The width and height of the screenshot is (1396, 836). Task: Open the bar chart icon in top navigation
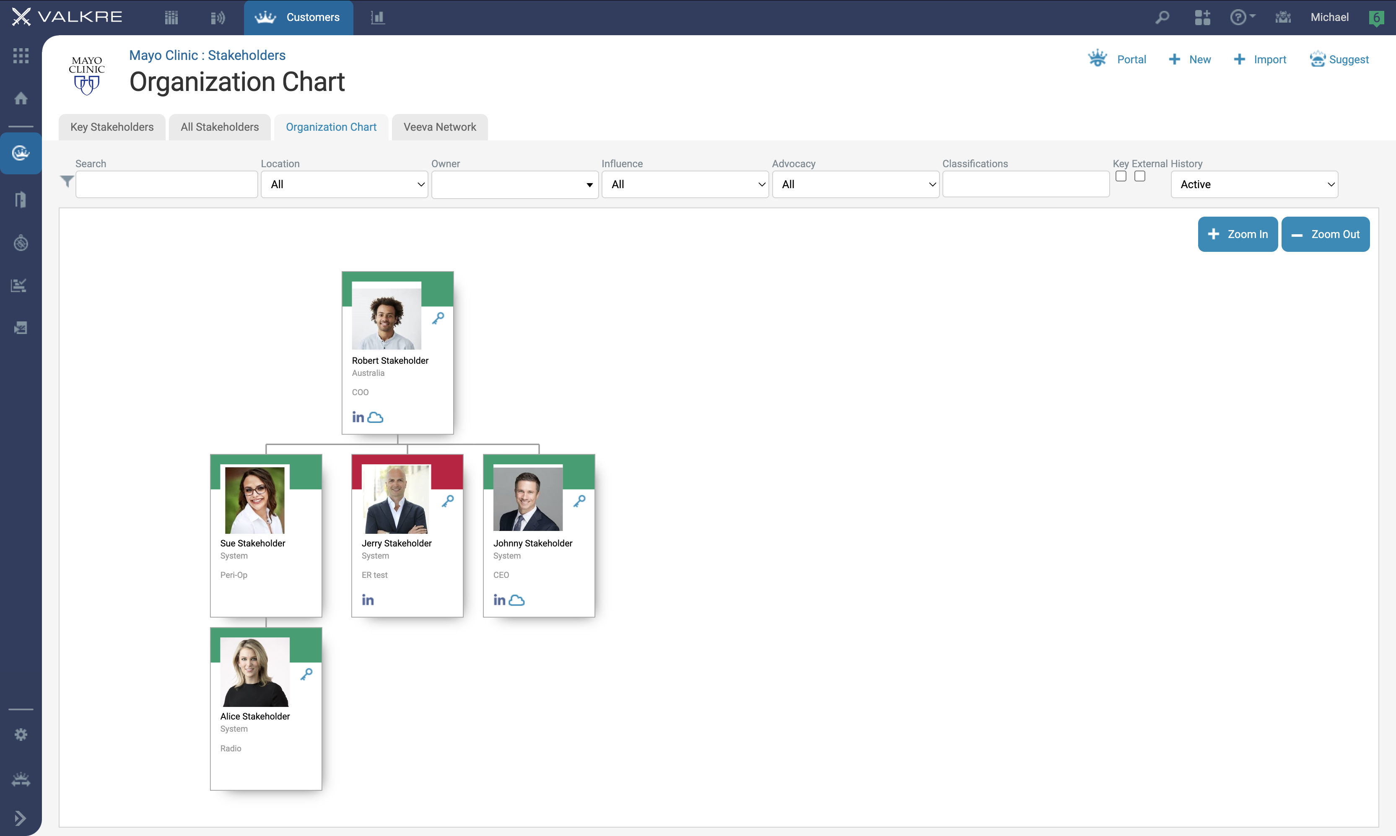point(378,18)
